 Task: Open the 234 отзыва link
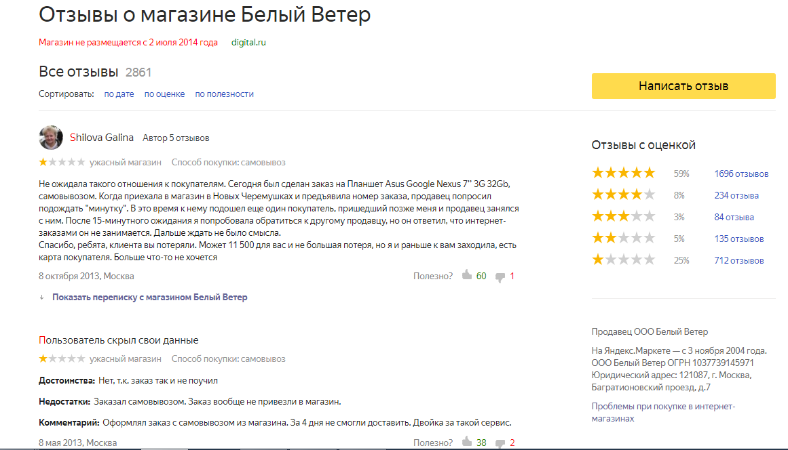pyautogui.click(x=736, y=195)
